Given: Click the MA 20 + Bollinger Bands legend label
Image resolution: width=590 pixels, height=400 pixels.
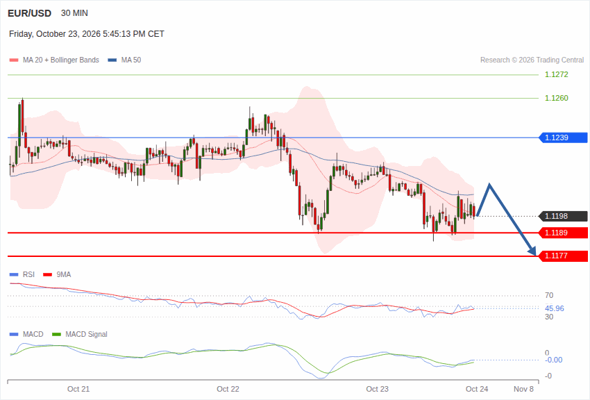Looking at the screenshot, I should click(x=61, y=60).
